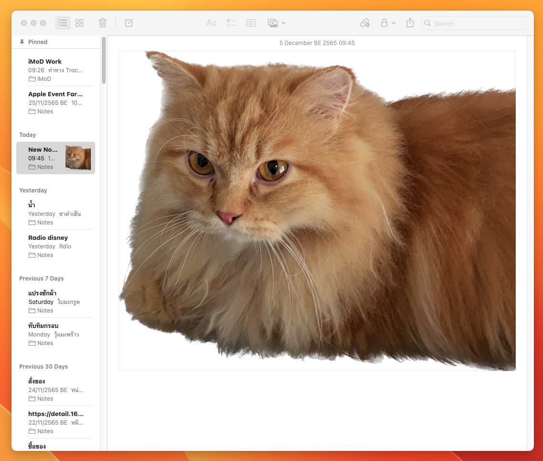Open the lock note dropdown
This screenshot has width=543, height=461.
388,23
